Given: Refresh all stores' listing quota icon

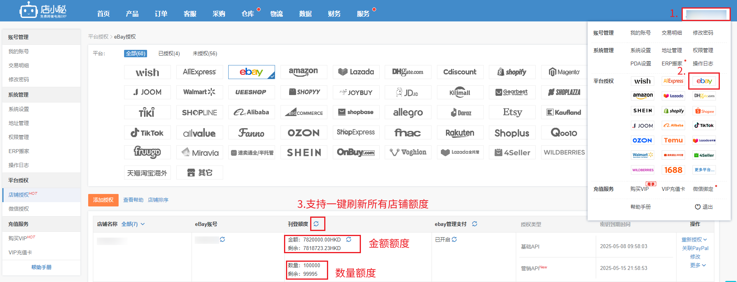Looking at the screenshot, I should (316, 224).
